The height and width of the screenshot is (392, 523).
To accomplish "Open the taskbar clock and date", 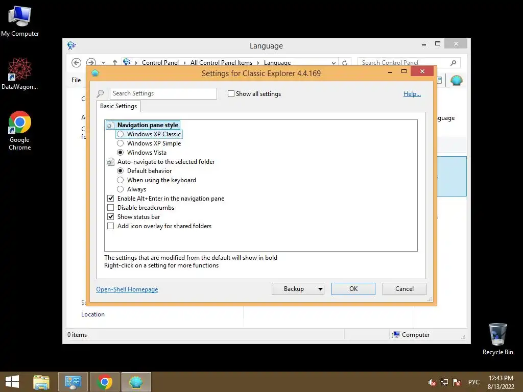I will (x=501, y=382).
